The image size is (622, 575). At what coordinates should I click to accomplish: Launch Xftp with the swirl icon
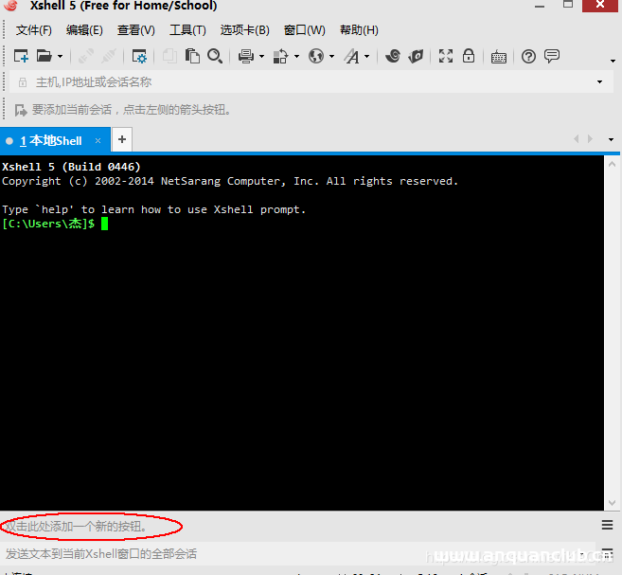(x=393, y=56)
